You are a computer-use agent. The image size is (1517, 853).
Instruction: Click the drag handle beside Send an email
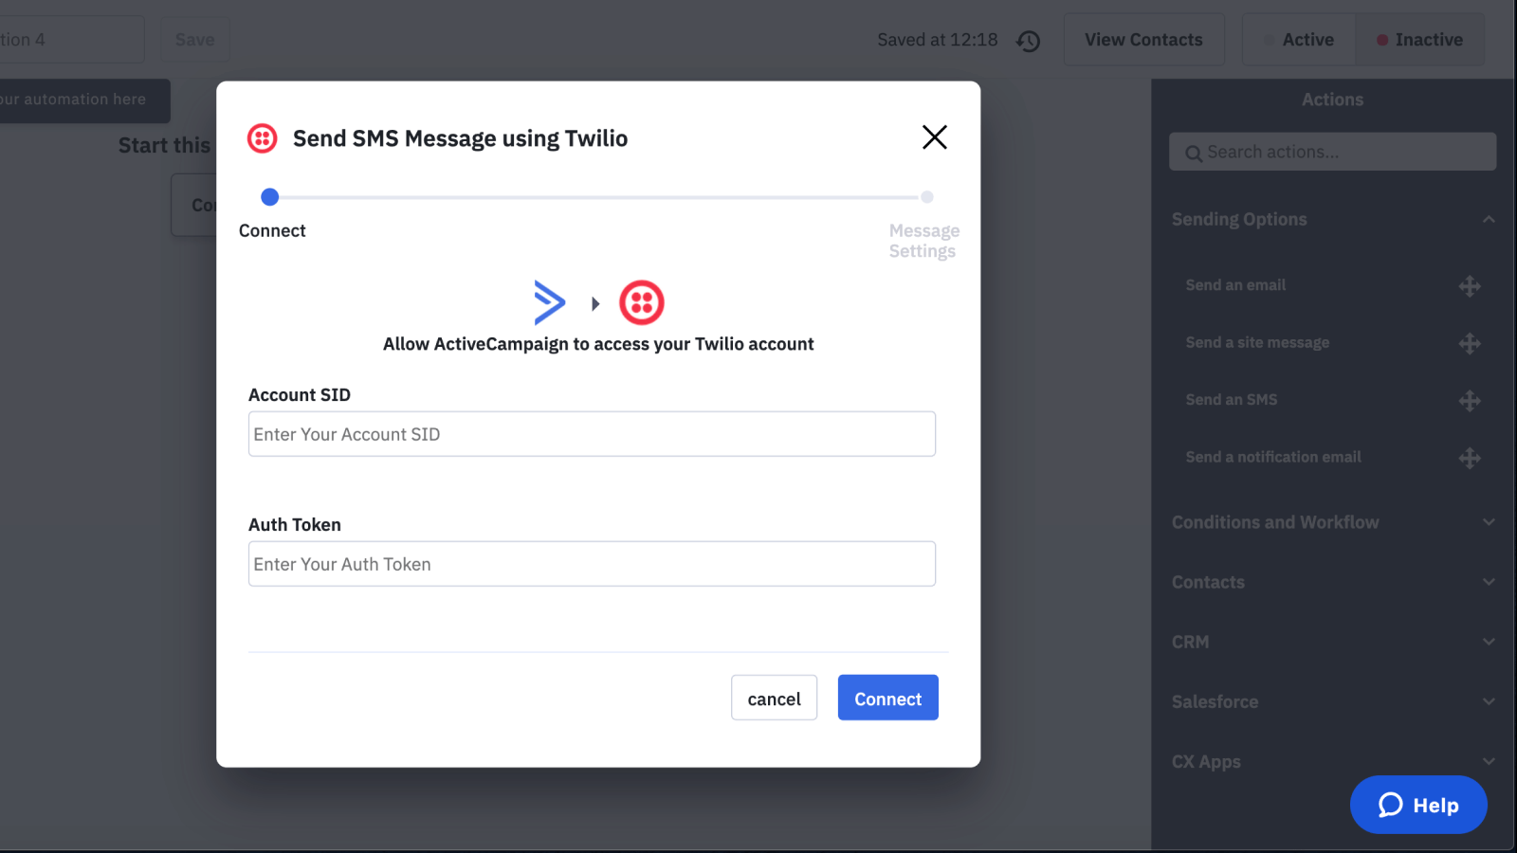click(x=1470, y=285)
